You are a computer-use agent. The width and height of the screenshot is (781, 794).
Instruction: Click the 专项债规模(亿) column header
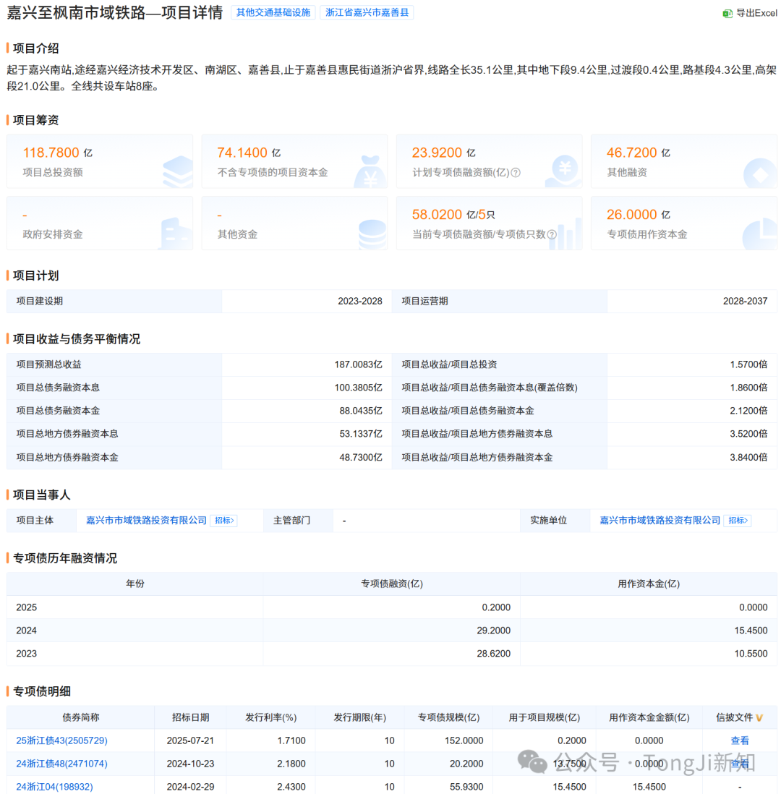pos(448,717)
